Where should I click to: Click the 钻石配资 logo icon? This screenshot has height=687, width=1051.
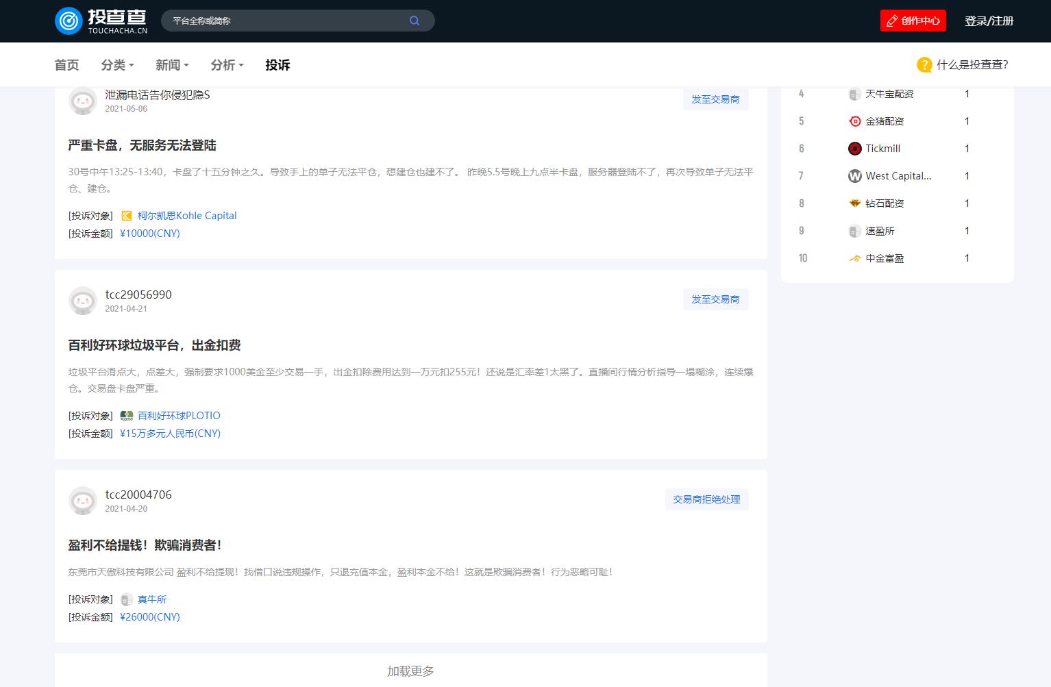(854, 203)
